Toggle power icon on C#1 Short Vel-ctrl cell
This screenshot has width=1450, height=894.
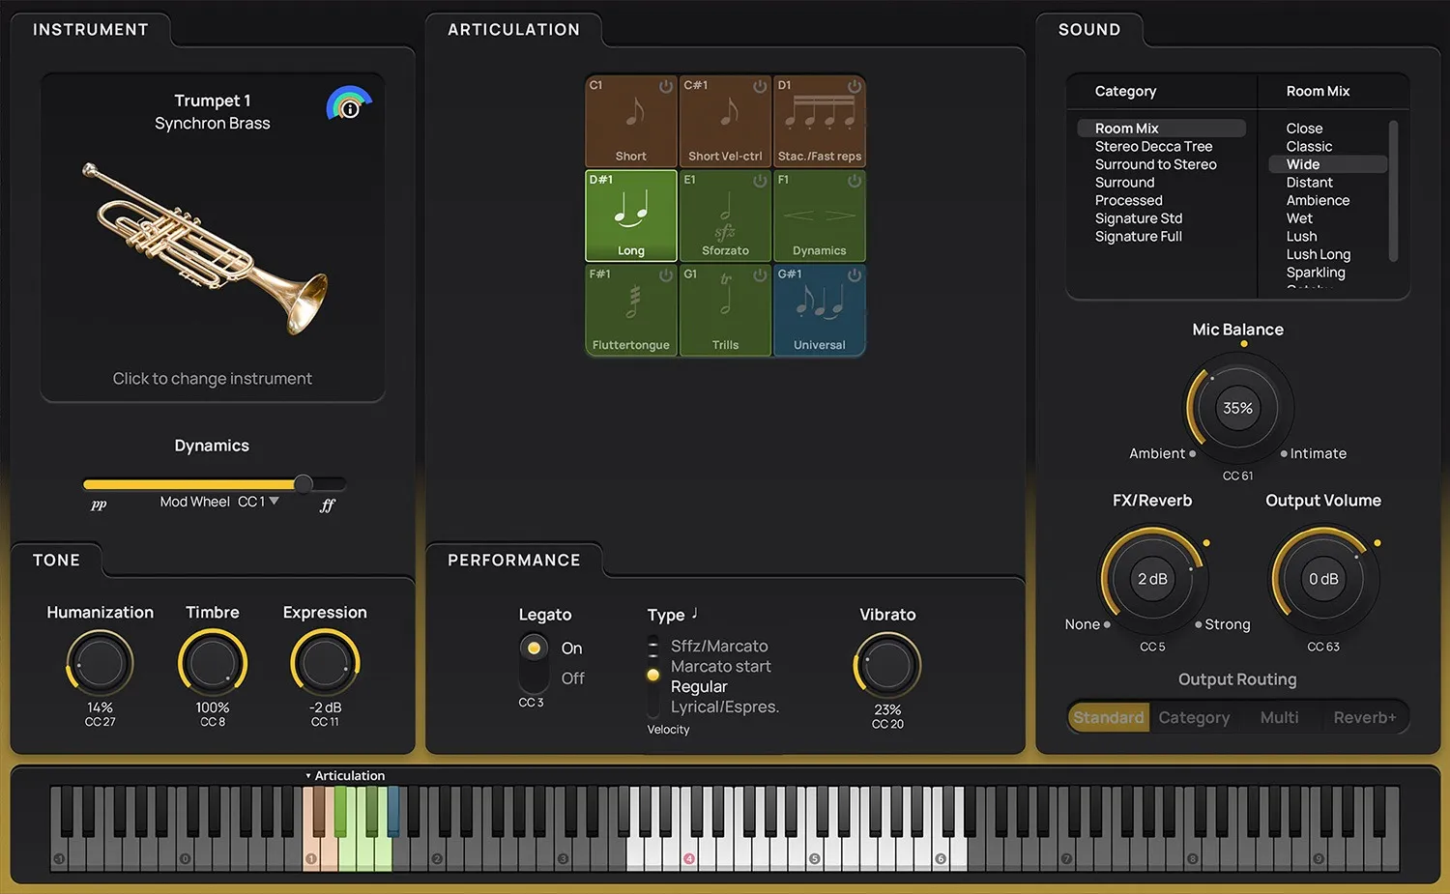click(760, 86)
